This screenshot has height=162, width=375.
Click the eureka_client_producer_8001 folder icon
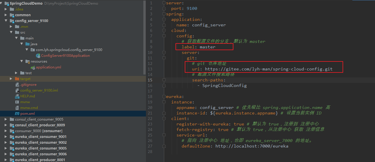[x=12, y=160]
